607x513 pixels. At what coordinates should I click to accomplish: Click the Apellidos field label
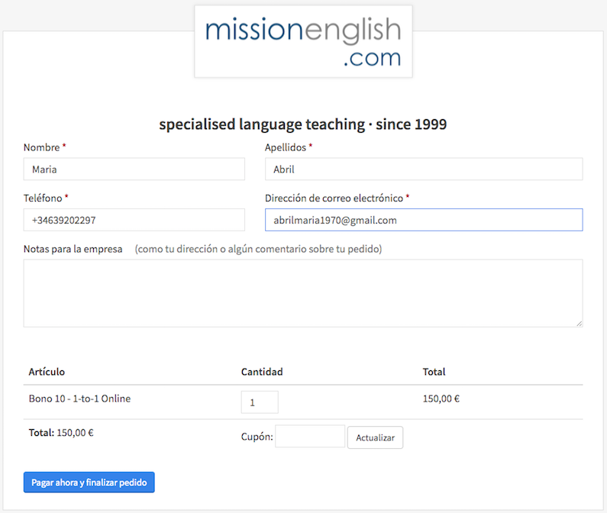click(286, 147)
